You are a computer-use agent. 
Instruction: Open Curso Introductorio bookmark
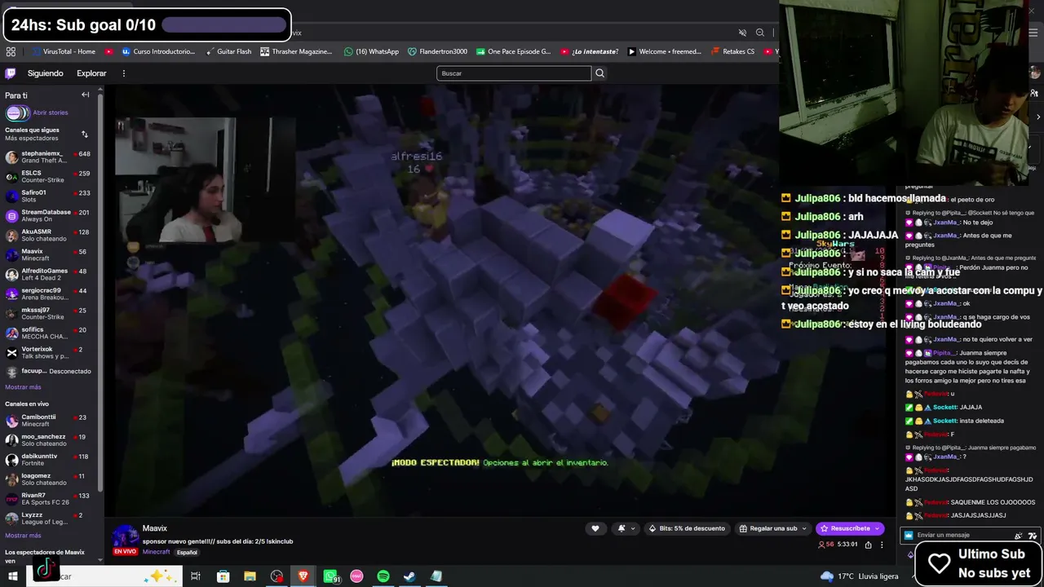tap(158, 51)
